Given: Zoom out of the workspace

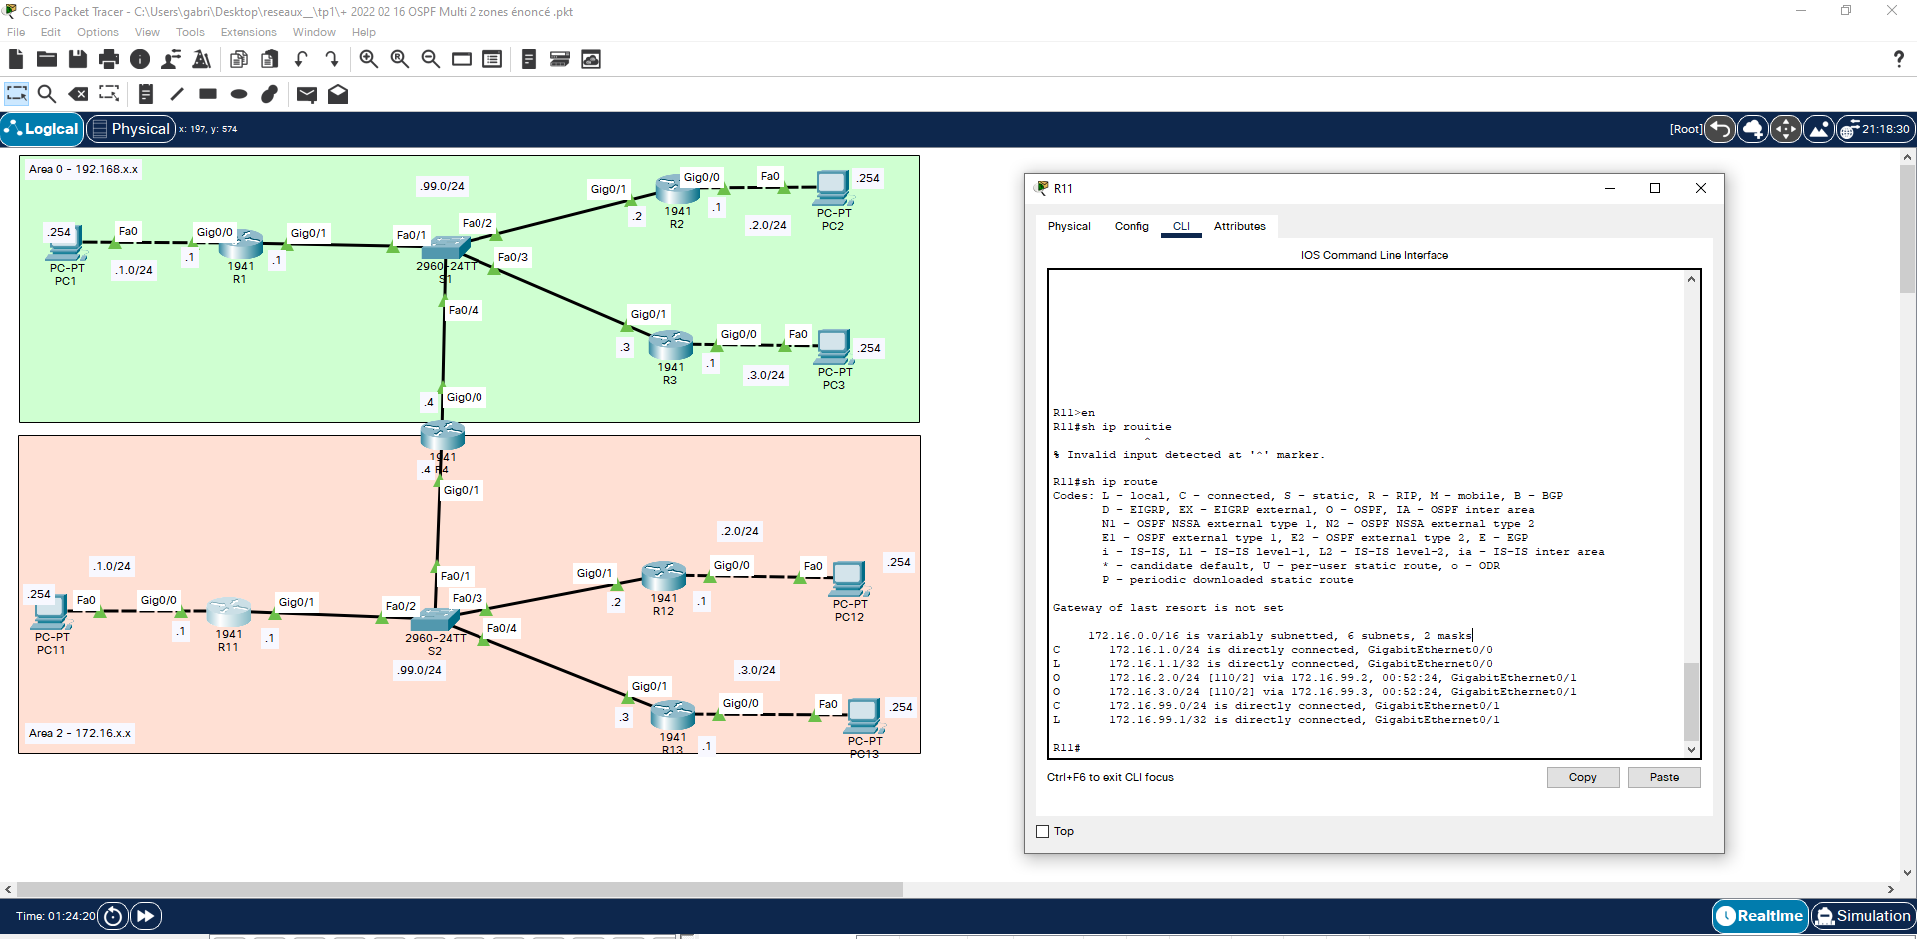Looking at the screenshot, I should (431, 59).
